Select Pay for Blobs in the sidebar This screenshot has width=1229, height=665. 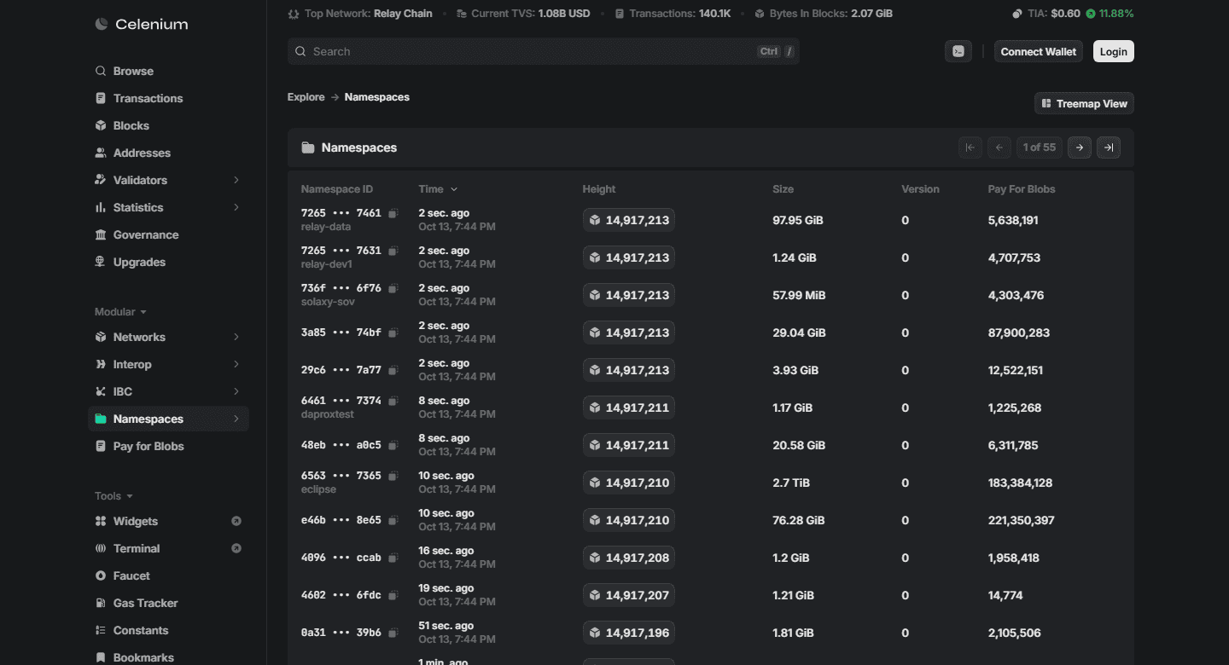(149, 446)
